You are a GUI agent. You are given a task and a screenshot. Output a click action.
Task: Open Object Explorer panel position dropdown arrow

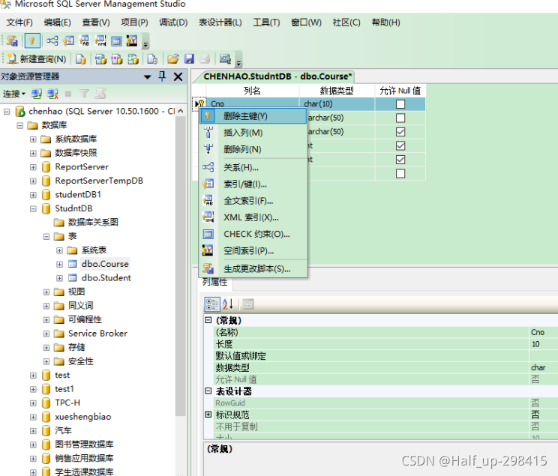pyautogui.click(x=147, y=76)
